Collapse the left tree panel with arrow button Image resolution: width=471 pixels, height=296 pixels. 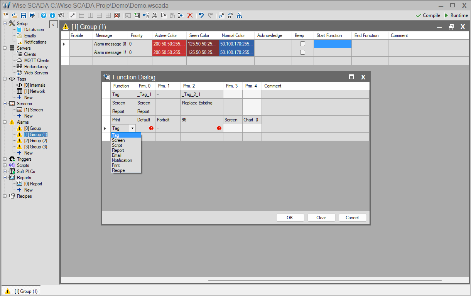coord(54,25)
